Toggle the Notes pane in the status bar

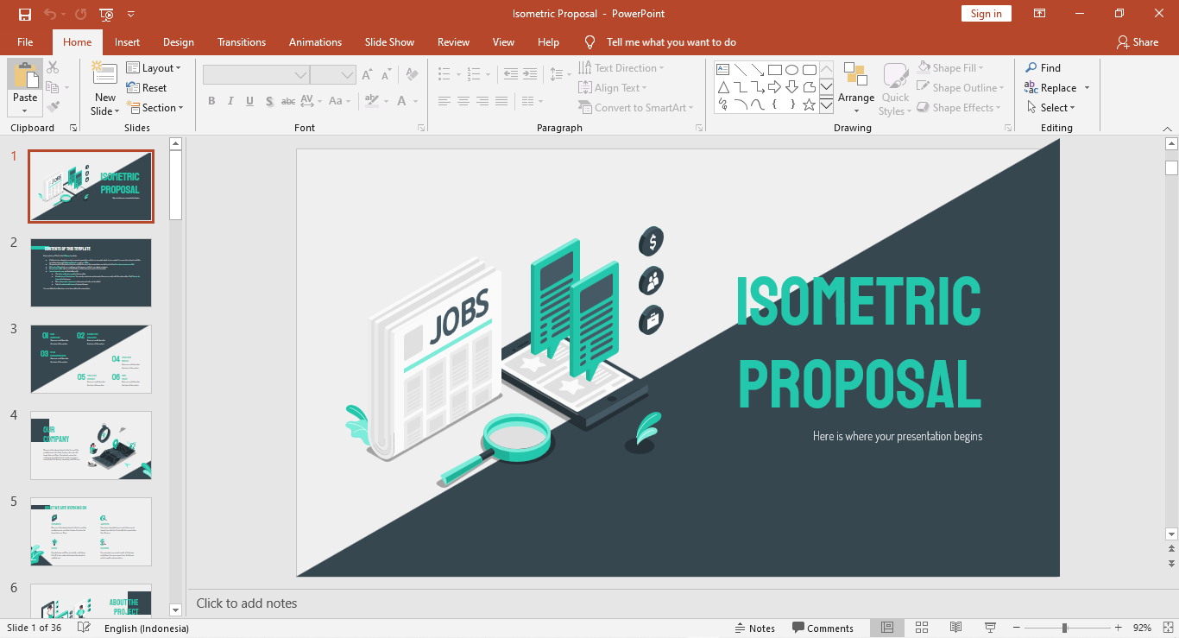coord(755,628)
